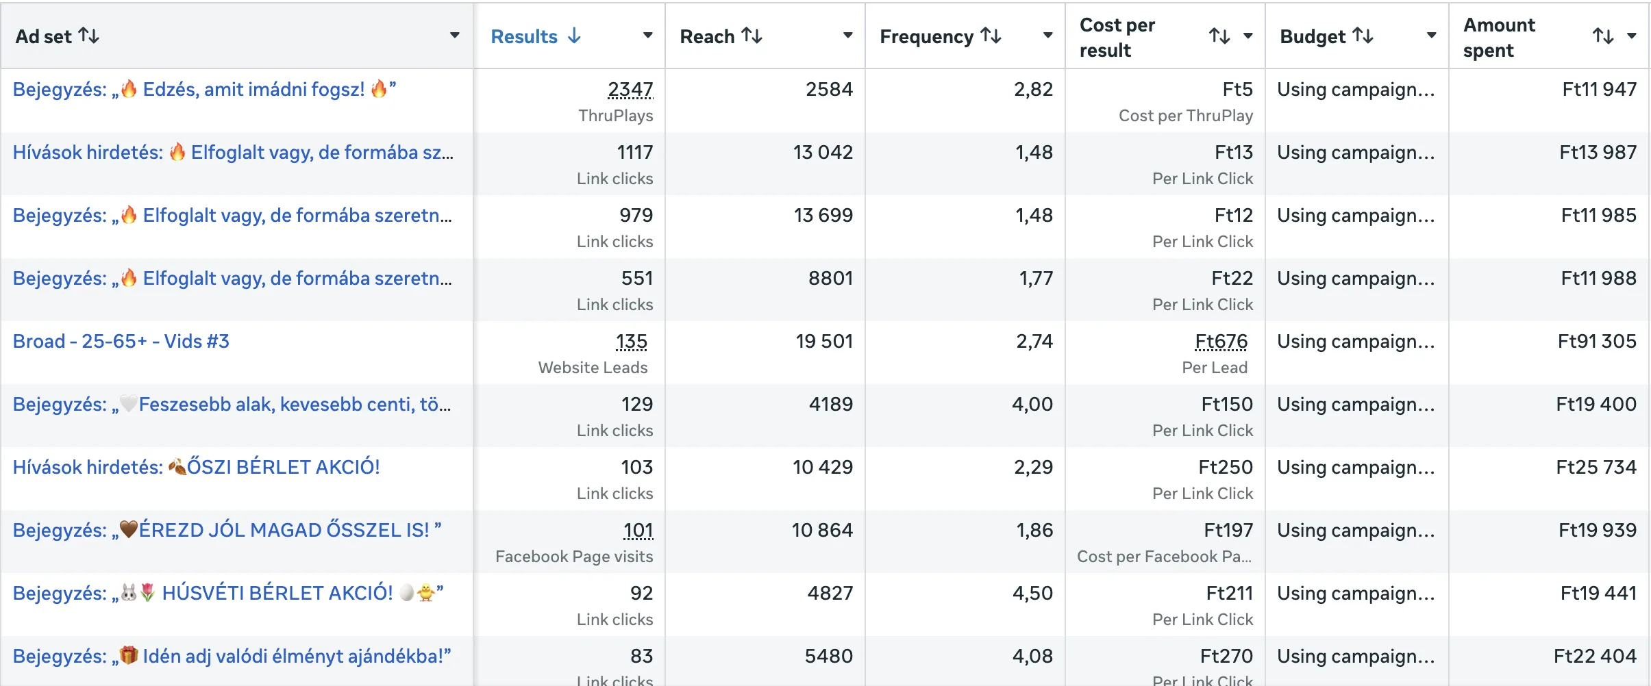
Task: Click the Results descending sort arrow
Action: [x=574, y=36]
